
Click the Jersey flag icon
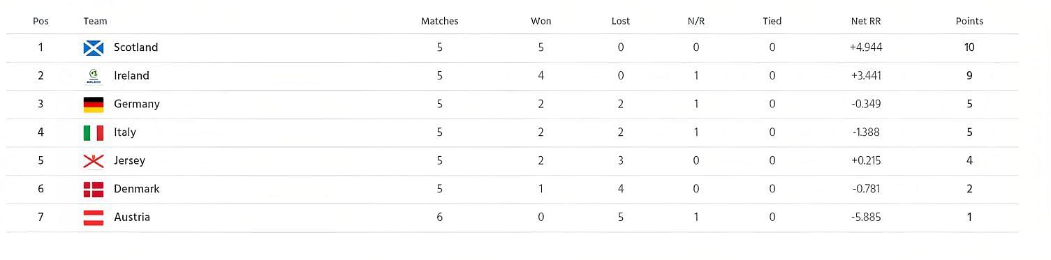pos(94,161)
